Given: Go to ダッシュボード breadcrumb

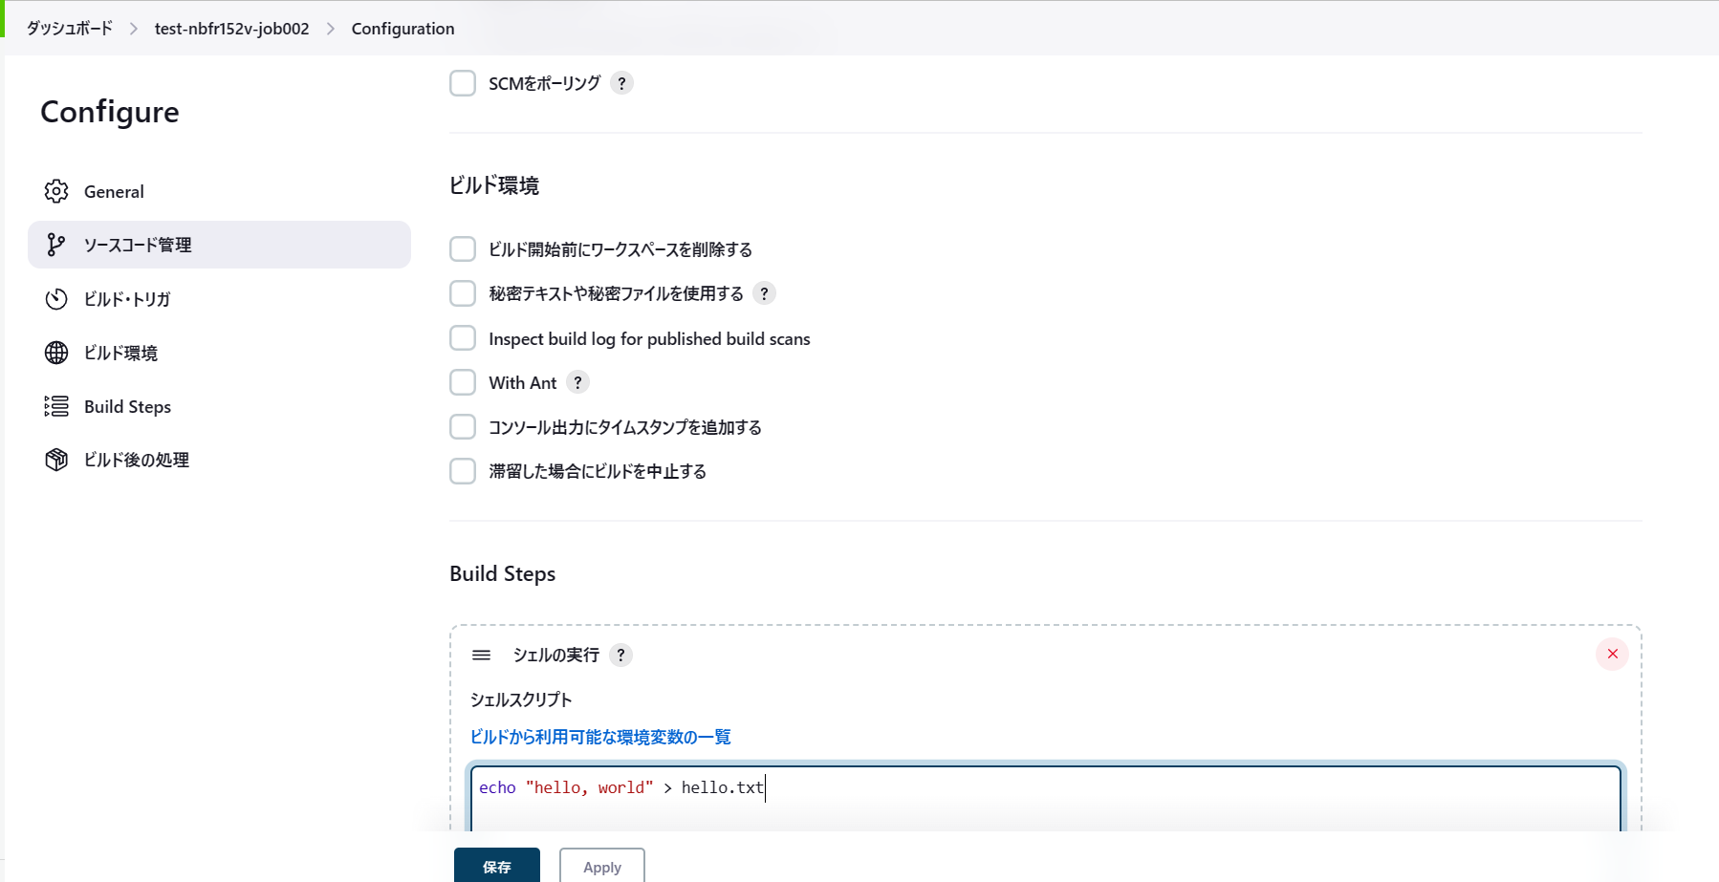Looking at the screenshot, I should (70, 29).
